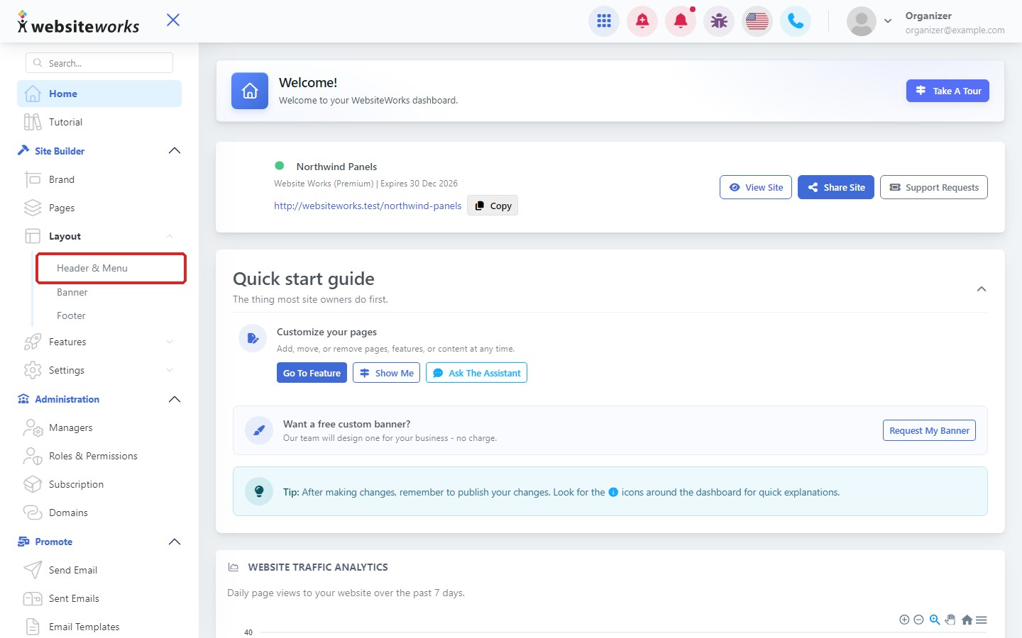Viewport: 1022px width, 638px height.
Task: Click the View Site button
Action: click(756, 187)
